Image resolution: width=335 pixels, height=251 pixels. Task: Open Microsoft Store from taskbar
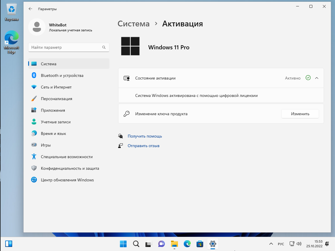pos(200,244)
